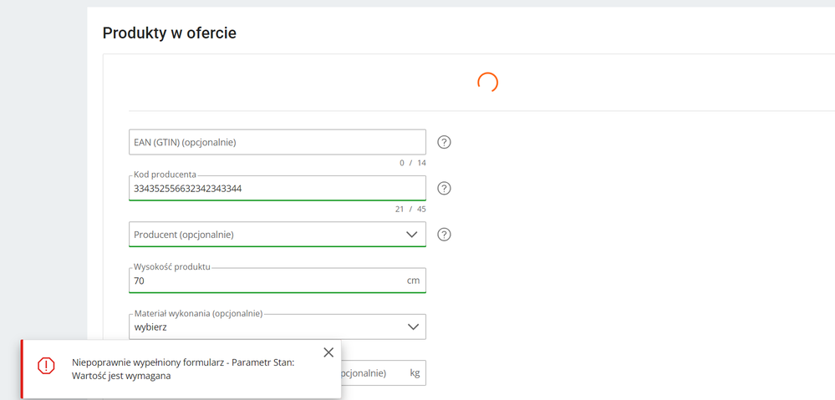Click into the Kod producenta text field
Screen dimensions: 835x400
[x=276, y=189]
